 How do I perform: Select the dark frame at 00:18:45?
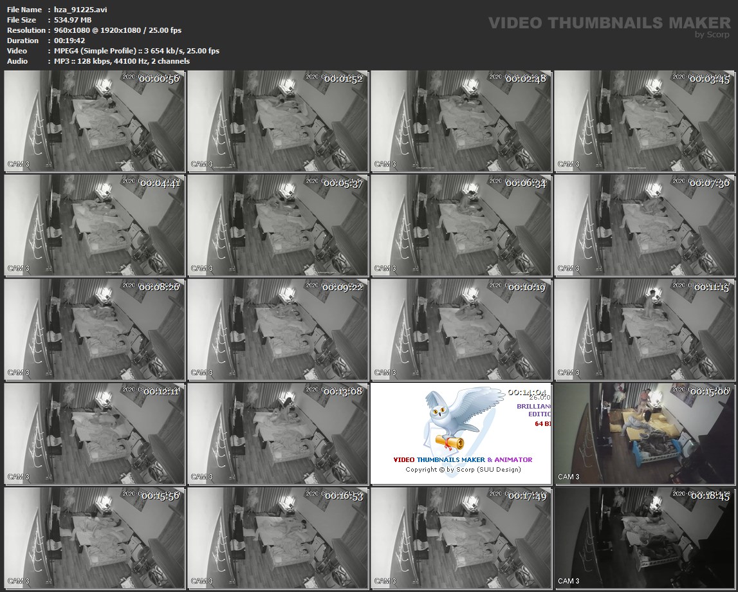coord(644,538)
